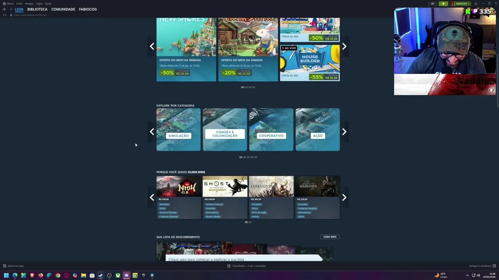Open Cidades e Colonização category

point(225,129)
